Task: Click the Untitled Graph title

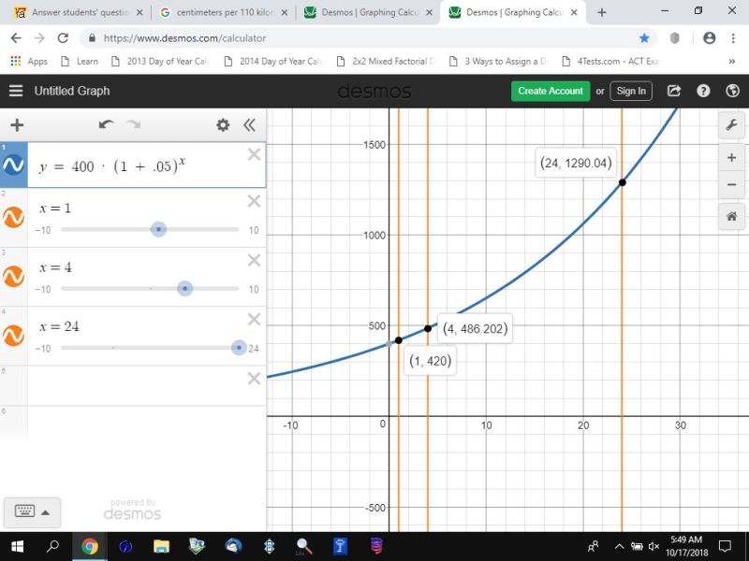Action: pos(72,91)
